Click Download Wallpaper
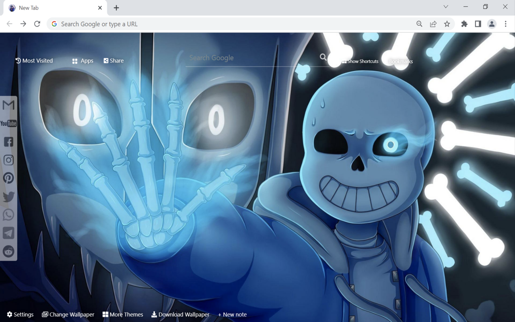The width and height of the screenshot is (515, 322). 180,314
